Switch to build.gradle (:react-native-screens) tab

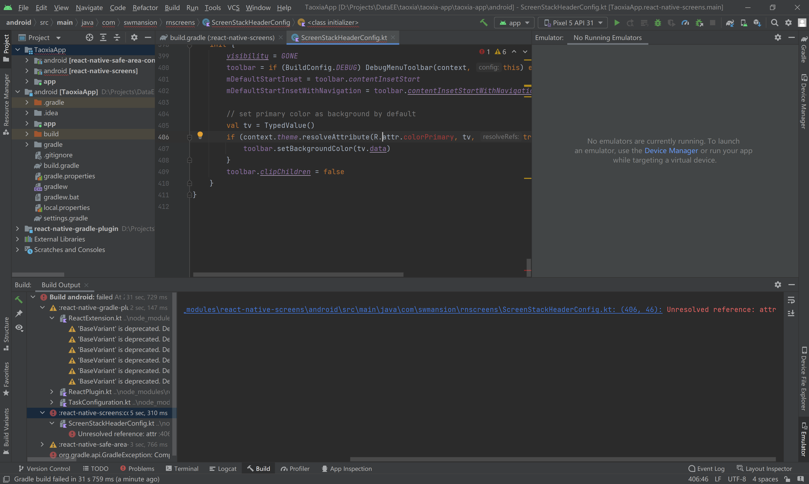point(222,38)
